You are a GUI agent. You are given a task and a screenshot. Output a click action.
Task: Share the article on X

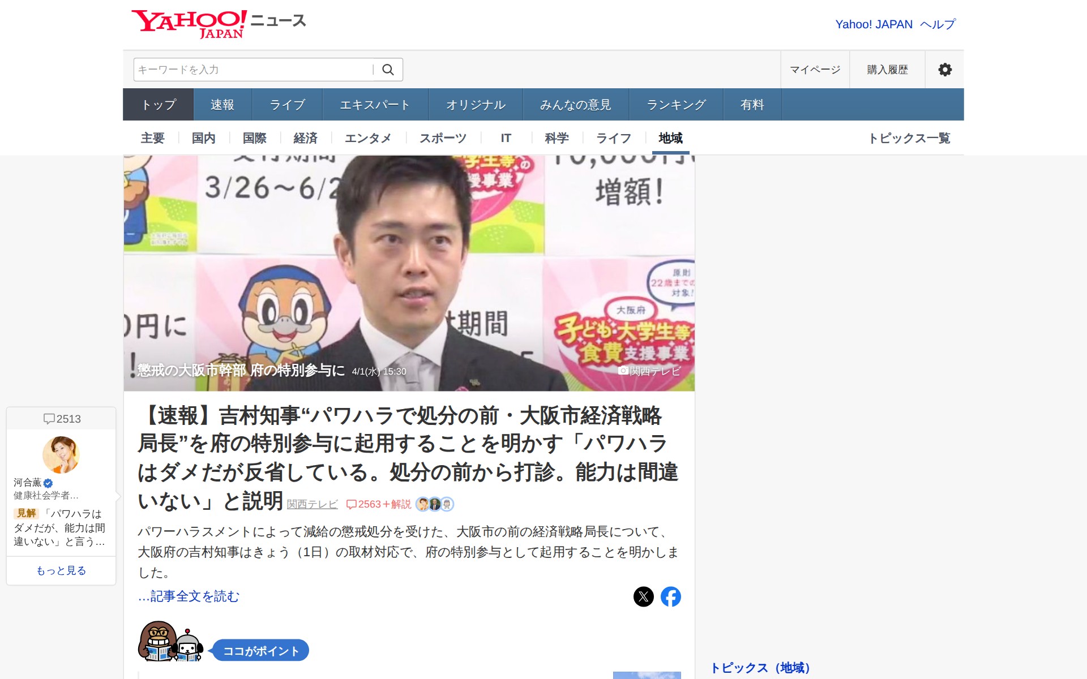click(x=643, y=596)
